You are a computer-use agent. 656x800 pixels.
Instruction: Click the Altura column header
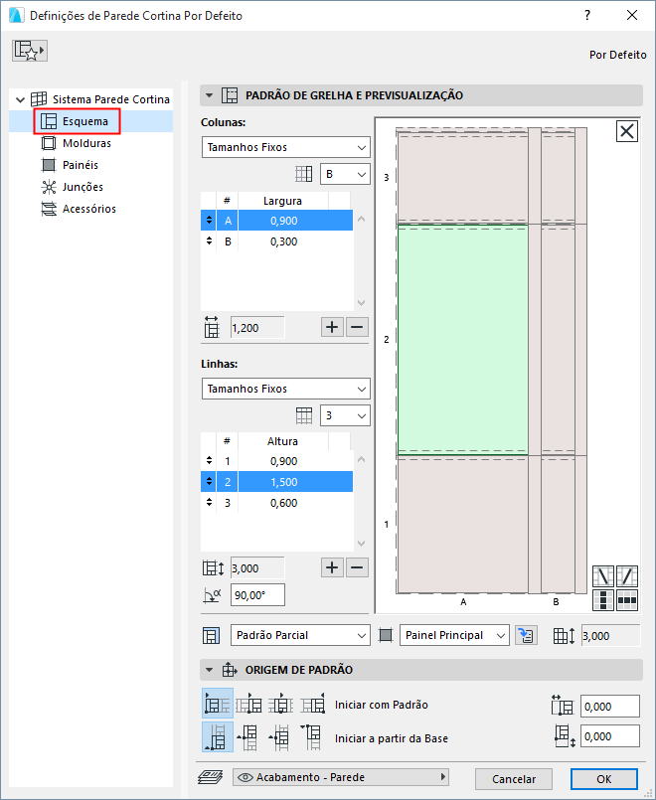(x=282, y=441)
